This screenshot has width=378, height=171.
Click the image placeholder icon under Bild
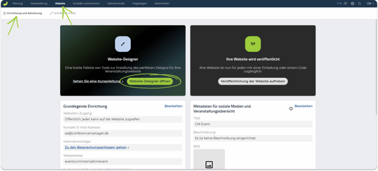point(209,165)
